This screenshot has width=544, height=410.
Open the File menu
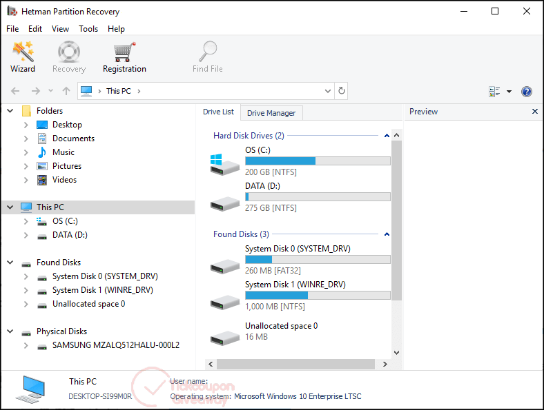[x=12, y=29]
